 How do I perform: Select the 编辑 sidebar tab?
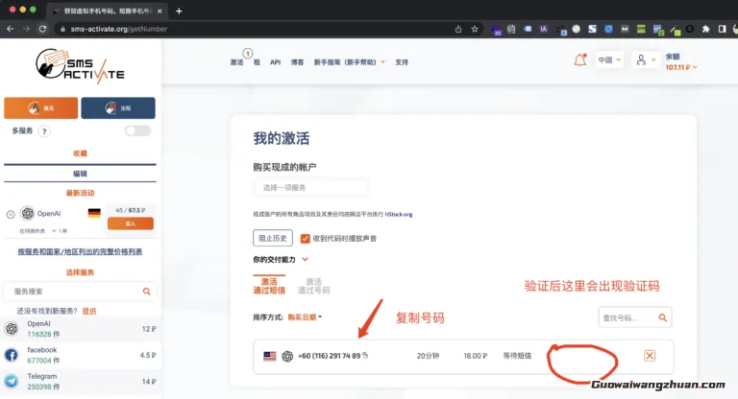[x=80, y=174]
